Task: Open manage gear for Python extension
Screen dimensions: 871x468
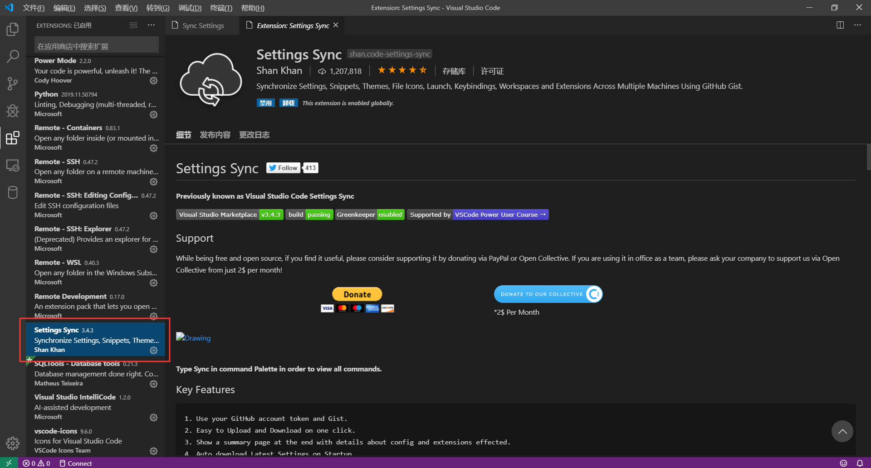Action: coord(154,114)
